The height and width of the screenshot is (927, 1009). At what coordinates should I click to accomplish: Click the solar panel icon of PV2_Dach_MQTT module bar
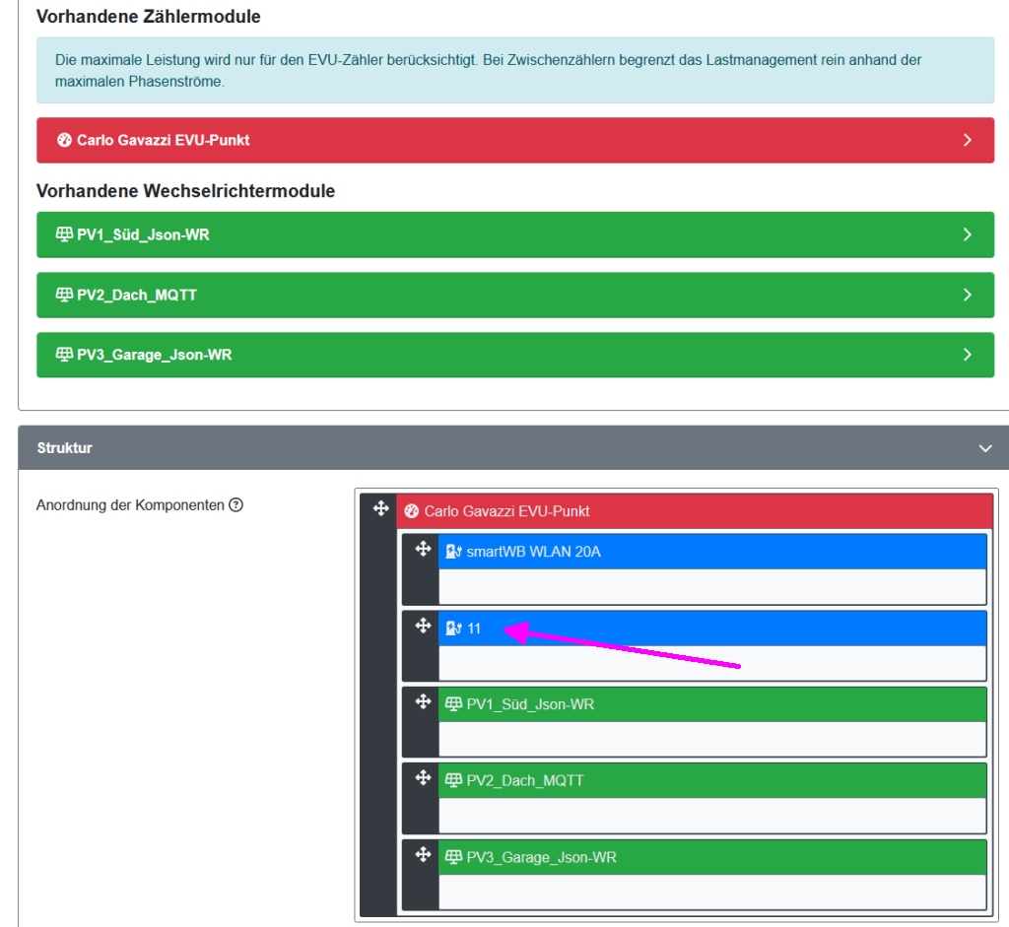(64, 294)
